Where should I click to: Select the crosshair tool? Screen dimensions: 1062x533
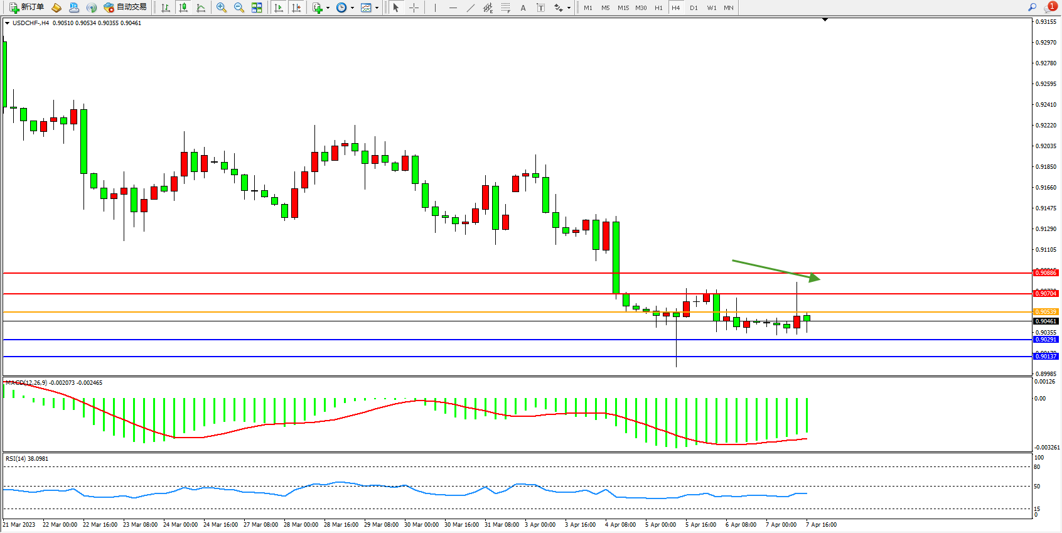414,8
